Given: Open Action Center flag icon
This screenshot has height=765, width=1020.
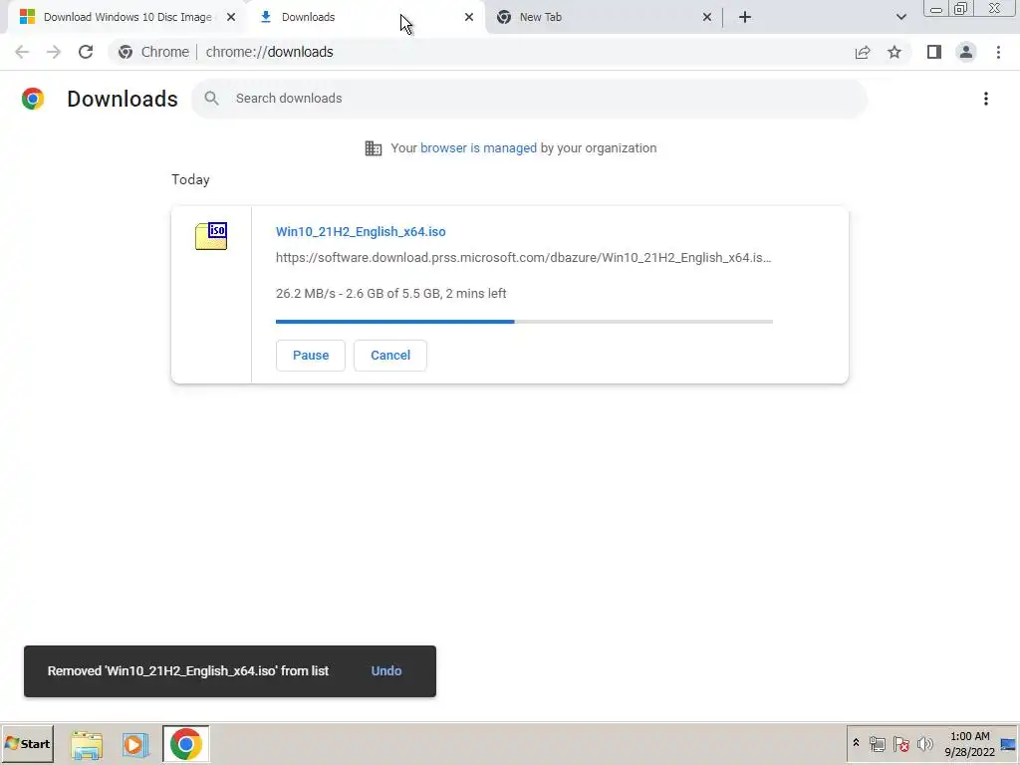Looking at the screenshot, I should pyautogui.click(x=900, y=743).
